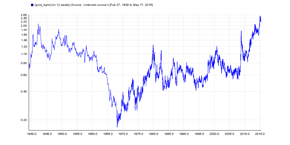Click the y-axis label 1.60
Image resolution: width=290 pixels, height=145 pixels.
click(x=24, y=35)
